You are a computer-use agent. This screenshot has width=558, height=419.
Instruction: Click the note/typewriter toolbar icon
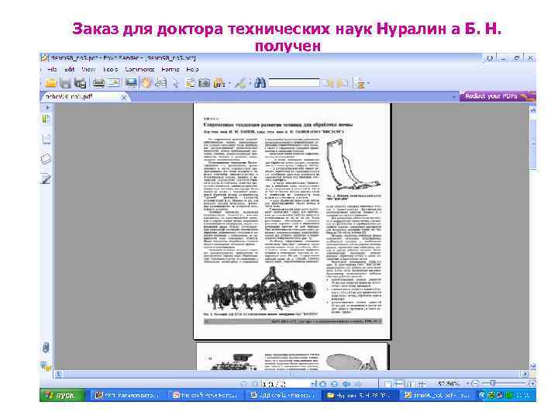(191, 83)
